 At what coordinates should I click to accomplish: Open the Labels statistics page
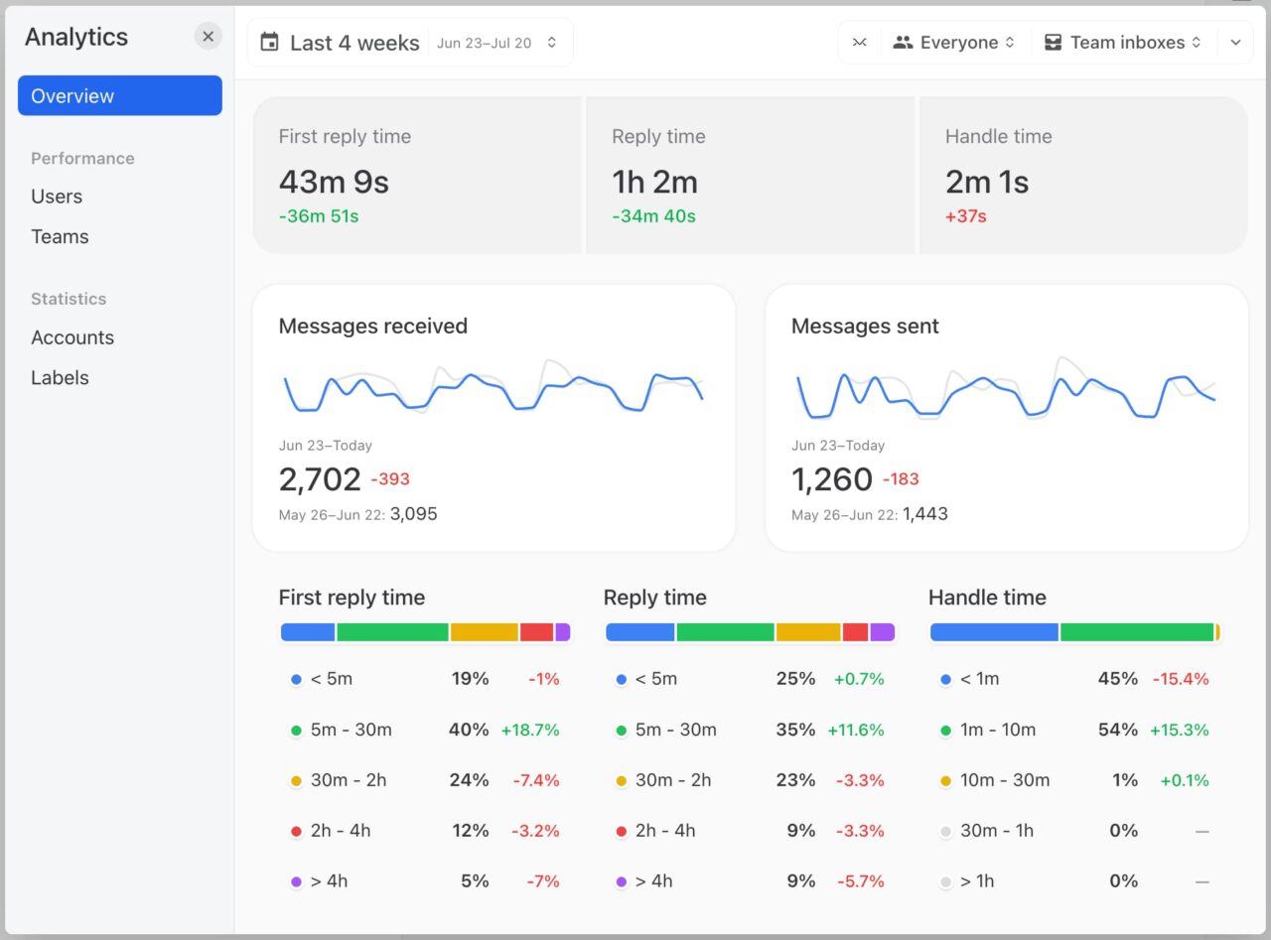(60, 377)
